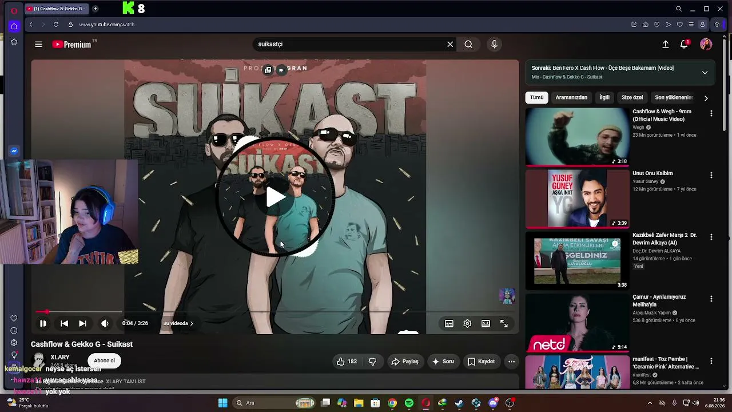The image size is (732, 412).
Task: Expand 'Bu videoda' chapters chevron
Action: tap(192, 323)
